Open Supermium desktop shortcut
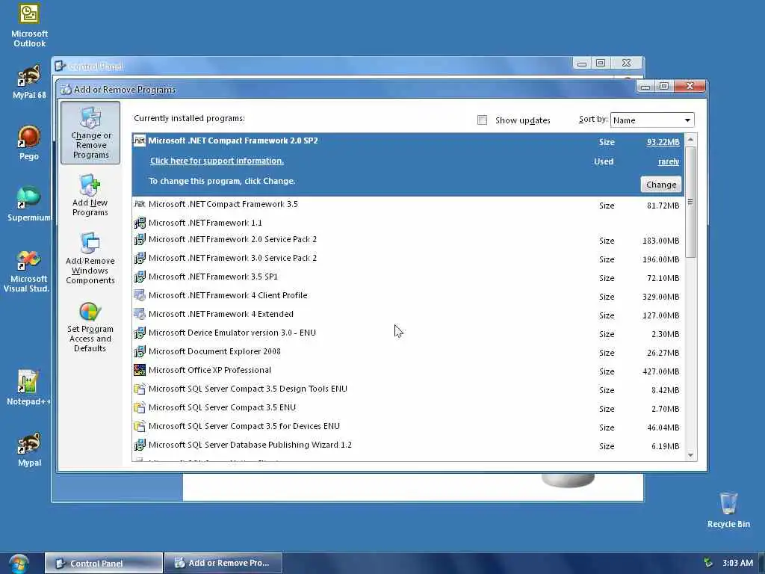This screenshot has width=765, height=574. [29, 204]
